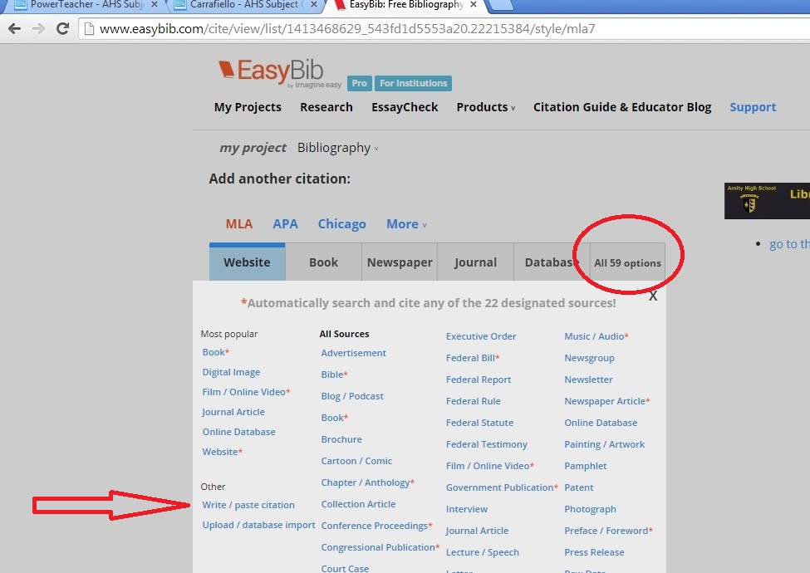Expand the Products dropdown menu
The image size is (810, 573).
[486, 107]
